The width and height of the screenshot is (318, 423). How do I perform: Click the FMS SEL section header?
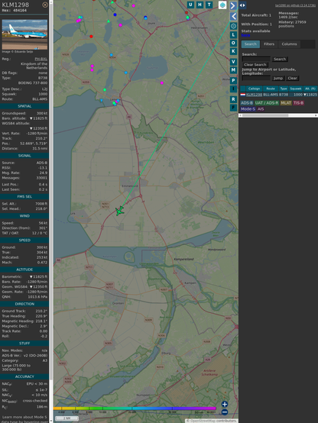pyautogui.click(x=24, y=197)
